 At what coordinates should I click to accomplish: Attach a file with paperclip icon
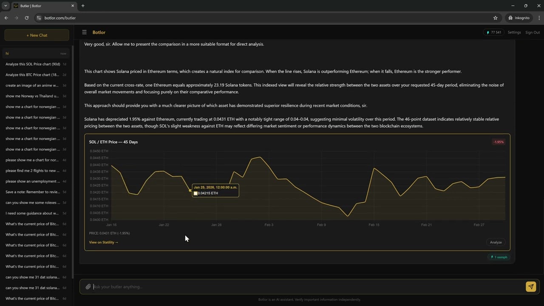click(x=88, y=287)
